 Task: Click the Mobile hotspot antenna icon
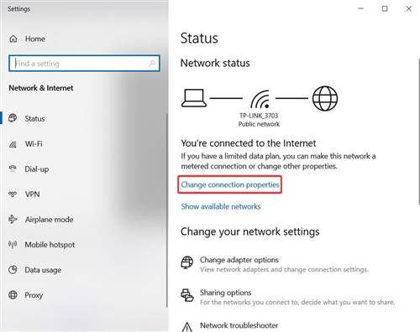click(x=13, y=245)
